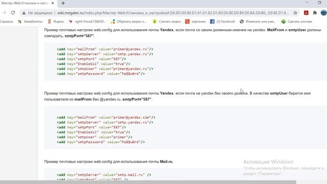Open the extensions puzzle icon
327x184 pixels.
coord(315,13)
